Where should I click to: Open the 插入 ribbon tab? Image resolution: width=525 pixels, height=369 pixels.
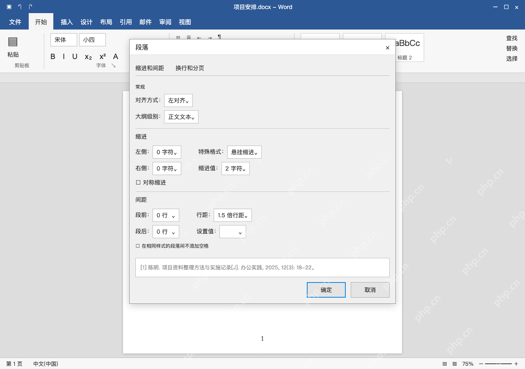[x=67, y=22]
